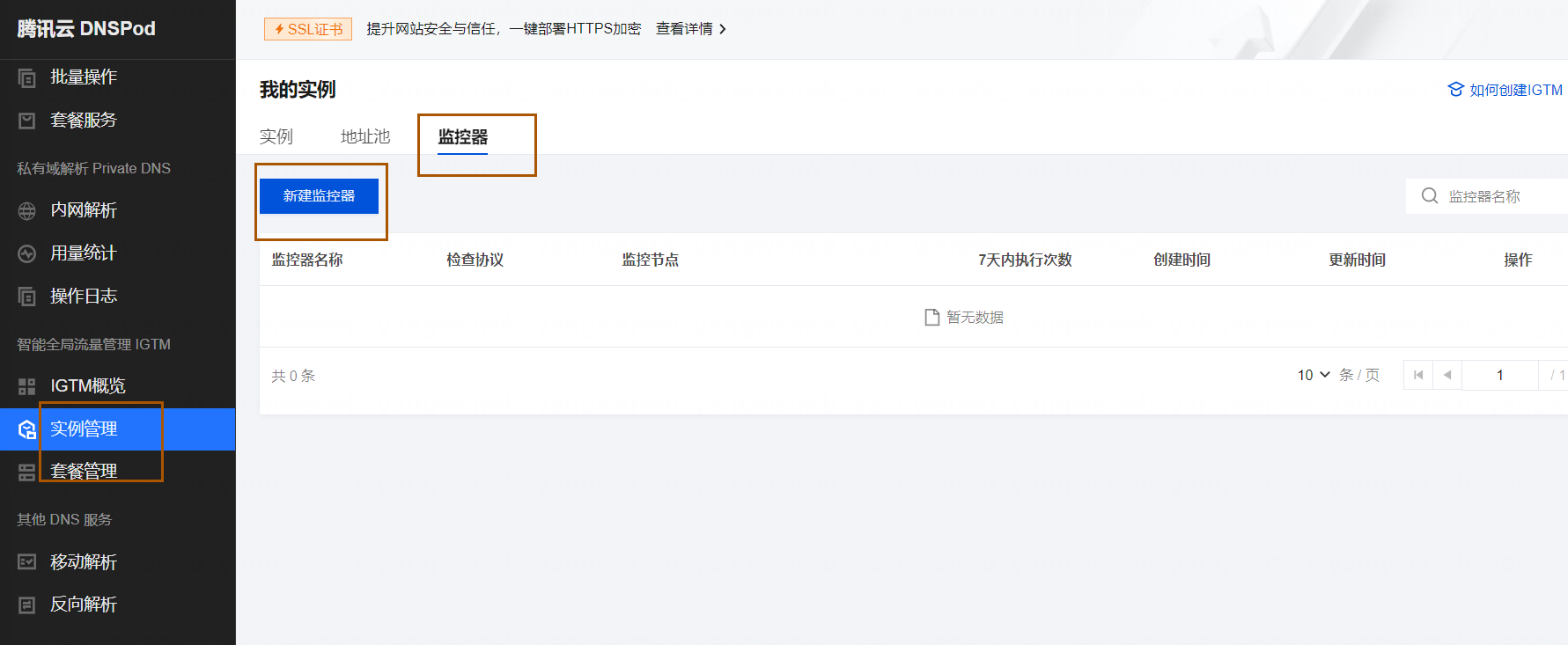Click 其他 DNS 服务 section label
The height and width of the screenshot is (645, 1568).
click(x=64, y=519)
